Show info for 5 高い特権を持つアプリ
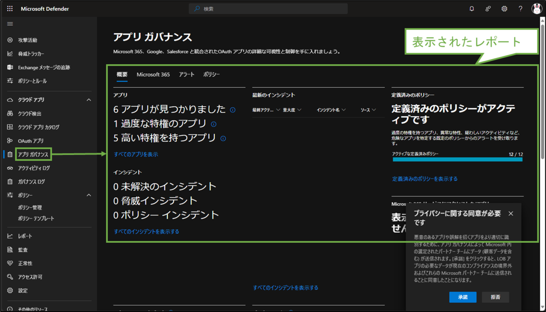 coord(223,138)
